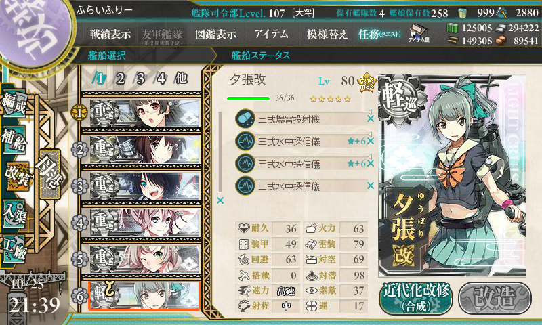The height and width of the screenshot is (325, 542).
Task: Switch to fleet 2 tab
Action: [x=120, y=79]
